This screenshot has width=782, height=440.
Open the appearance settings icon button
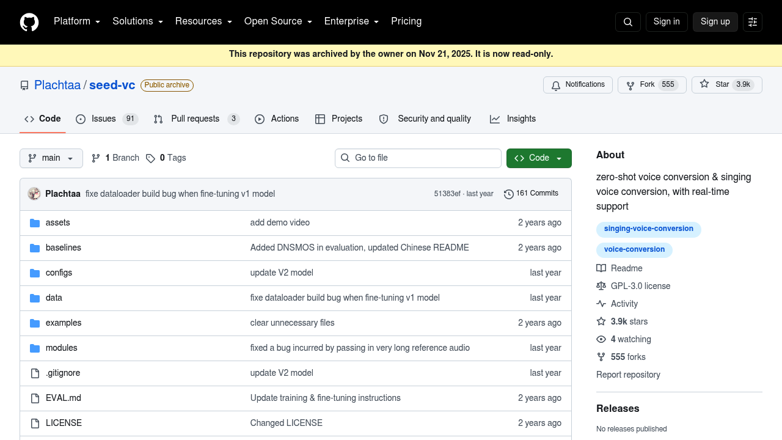tap(753, 22)
